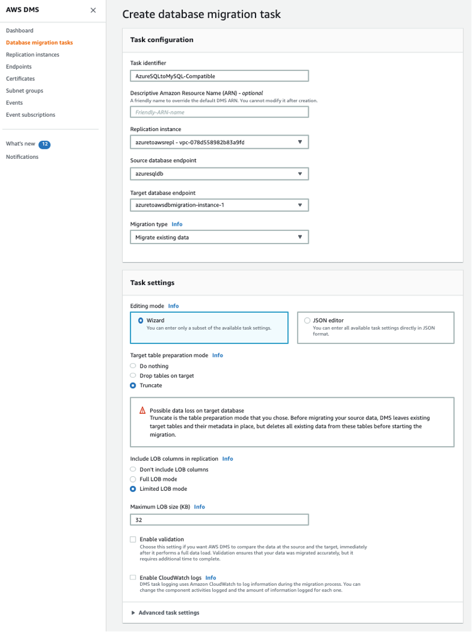Enable validation for the migration task
The height and width of the screenshot is (632, 472).
click(x=133, y=539)
